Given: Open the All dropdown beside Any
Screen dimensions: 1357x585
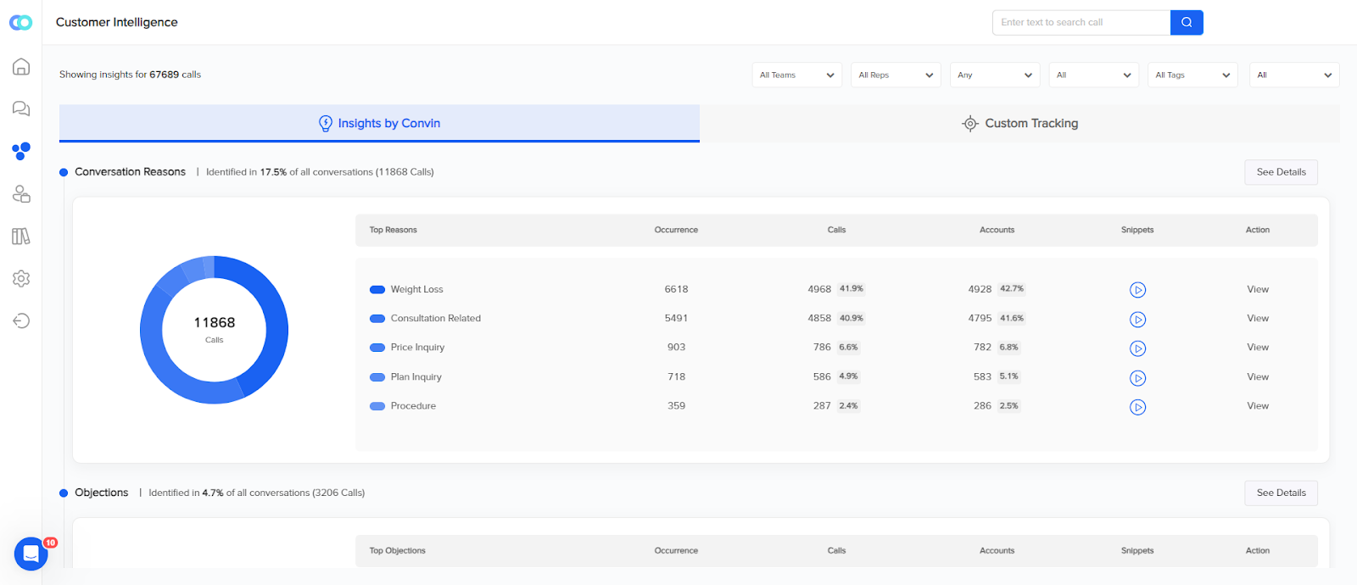Looking at the screenshot, I should [x=1094, y=75].
